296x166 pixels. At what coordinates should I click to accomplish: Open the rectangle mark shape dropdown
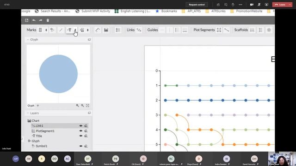(46, 30)
